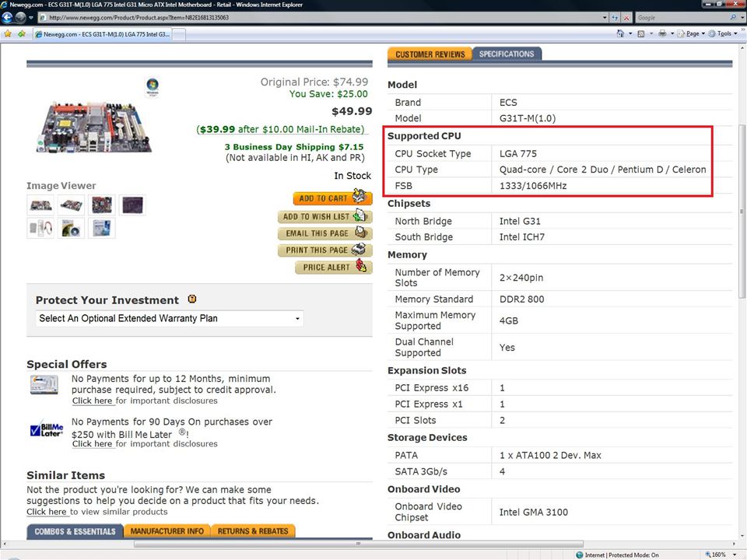Click the Add to Cart button
747x560 pixels.
click(x=332, y=198)
